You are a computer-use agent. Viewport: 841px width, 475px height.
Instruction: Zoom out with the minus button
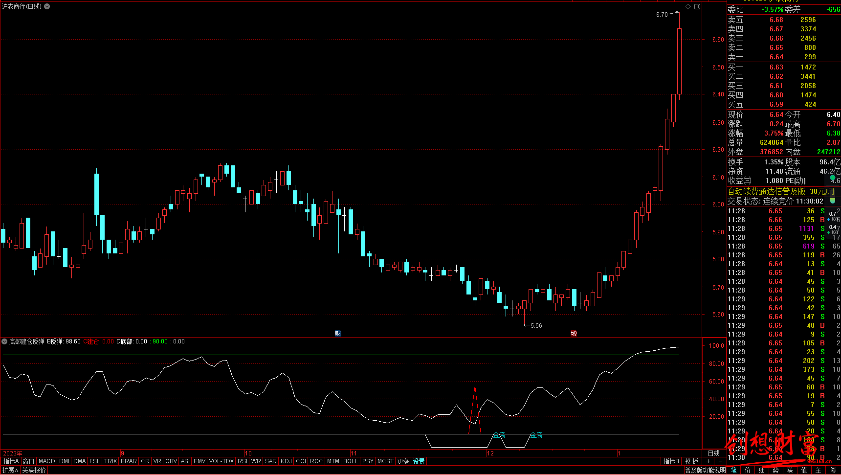720,461
